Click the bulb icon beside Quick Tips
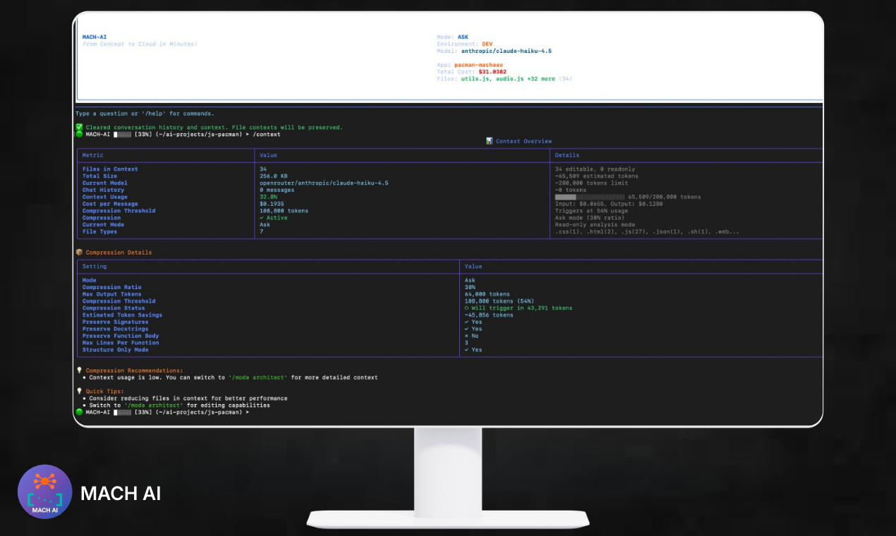 (x=79, y=391)
